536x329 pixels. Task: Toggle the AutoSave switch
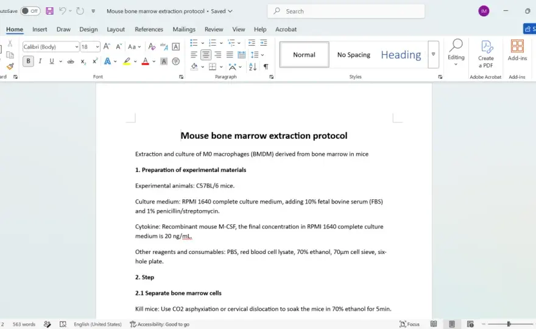click(30, 11)
